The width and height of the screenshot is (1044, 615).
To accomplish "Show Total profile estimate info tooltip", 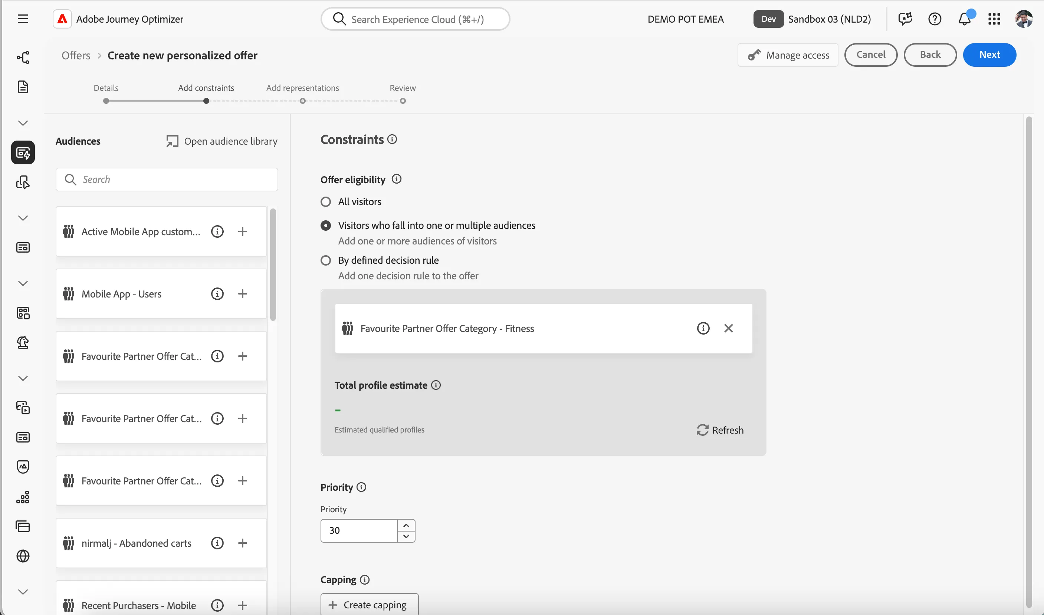I will (436, 385).
